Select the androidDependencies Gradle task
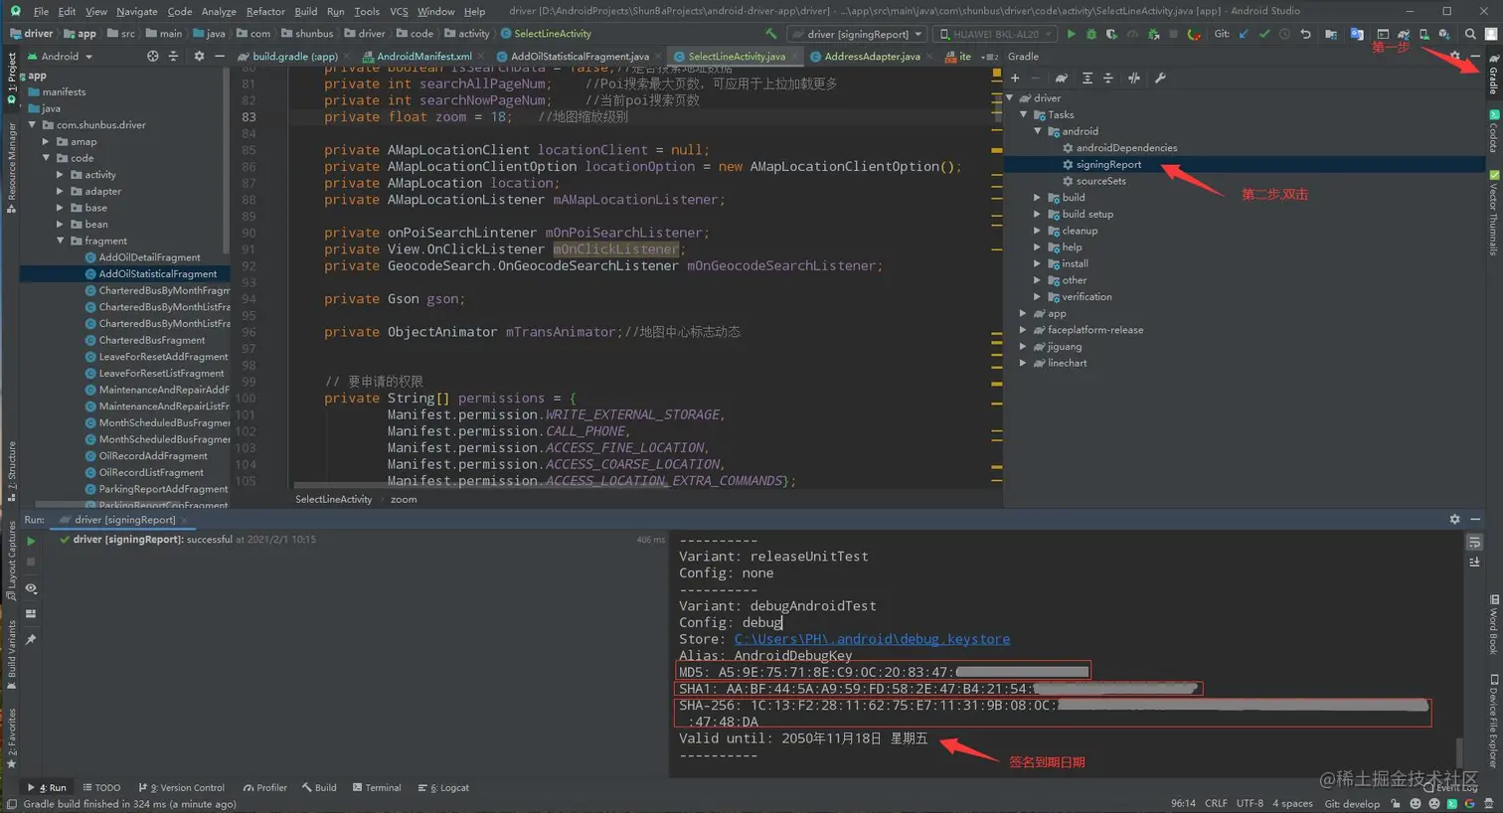The image size is (1503, 813). (x=1126, y=148)
